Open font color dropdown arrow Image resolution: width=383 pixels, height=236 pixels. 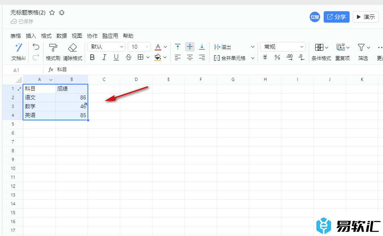click(165, 47)
